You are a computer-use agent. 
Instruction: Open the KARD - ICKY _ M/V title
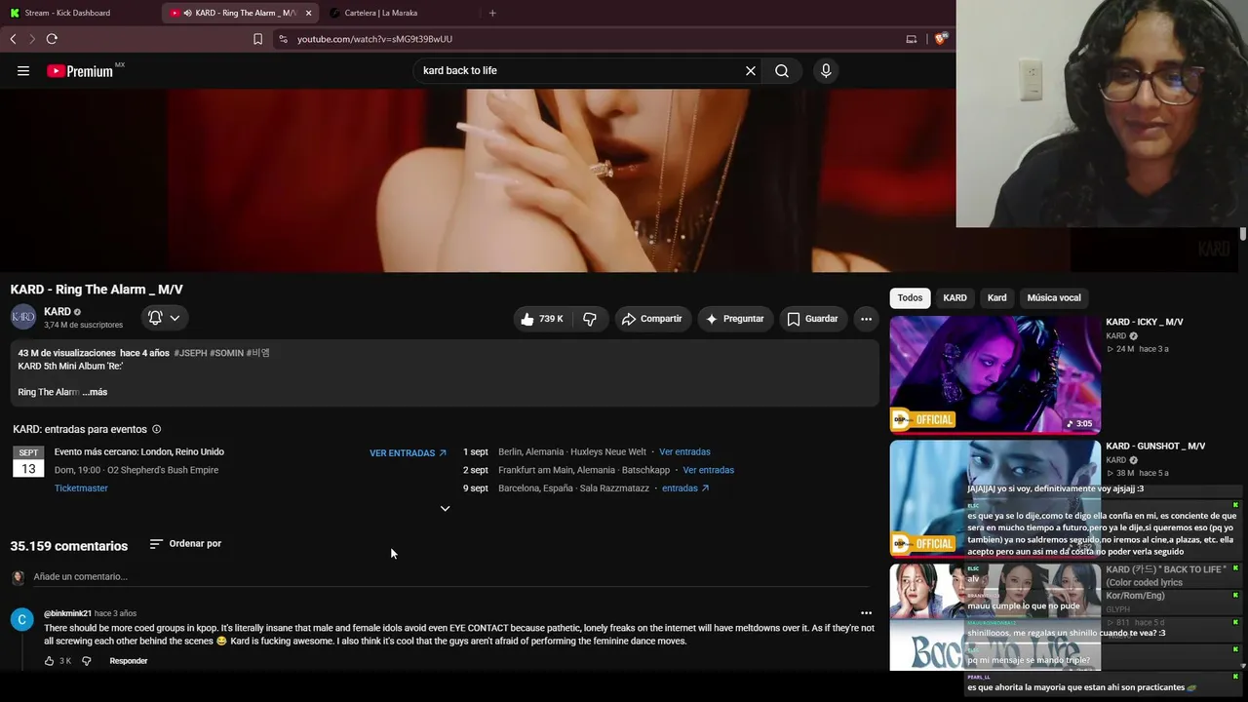pos(1145,322)
